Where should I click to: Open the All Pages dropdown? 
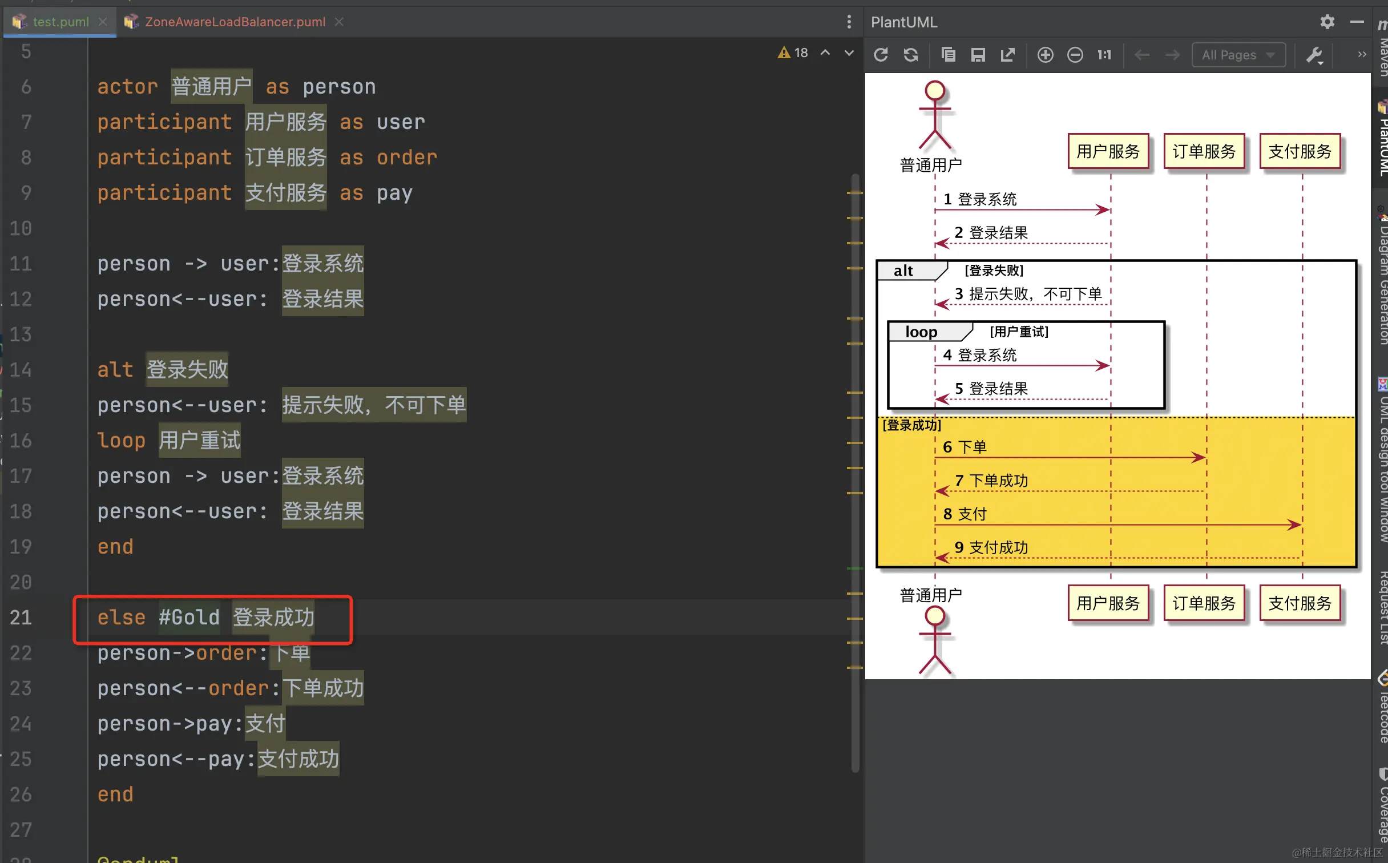[1238, 55]
